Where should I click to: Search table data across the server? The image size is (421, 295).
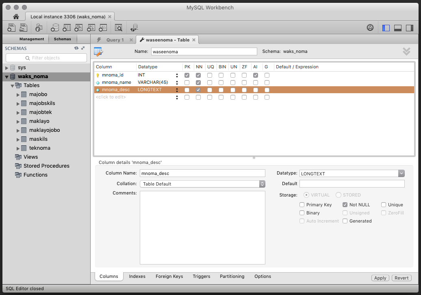click(118, 27)
